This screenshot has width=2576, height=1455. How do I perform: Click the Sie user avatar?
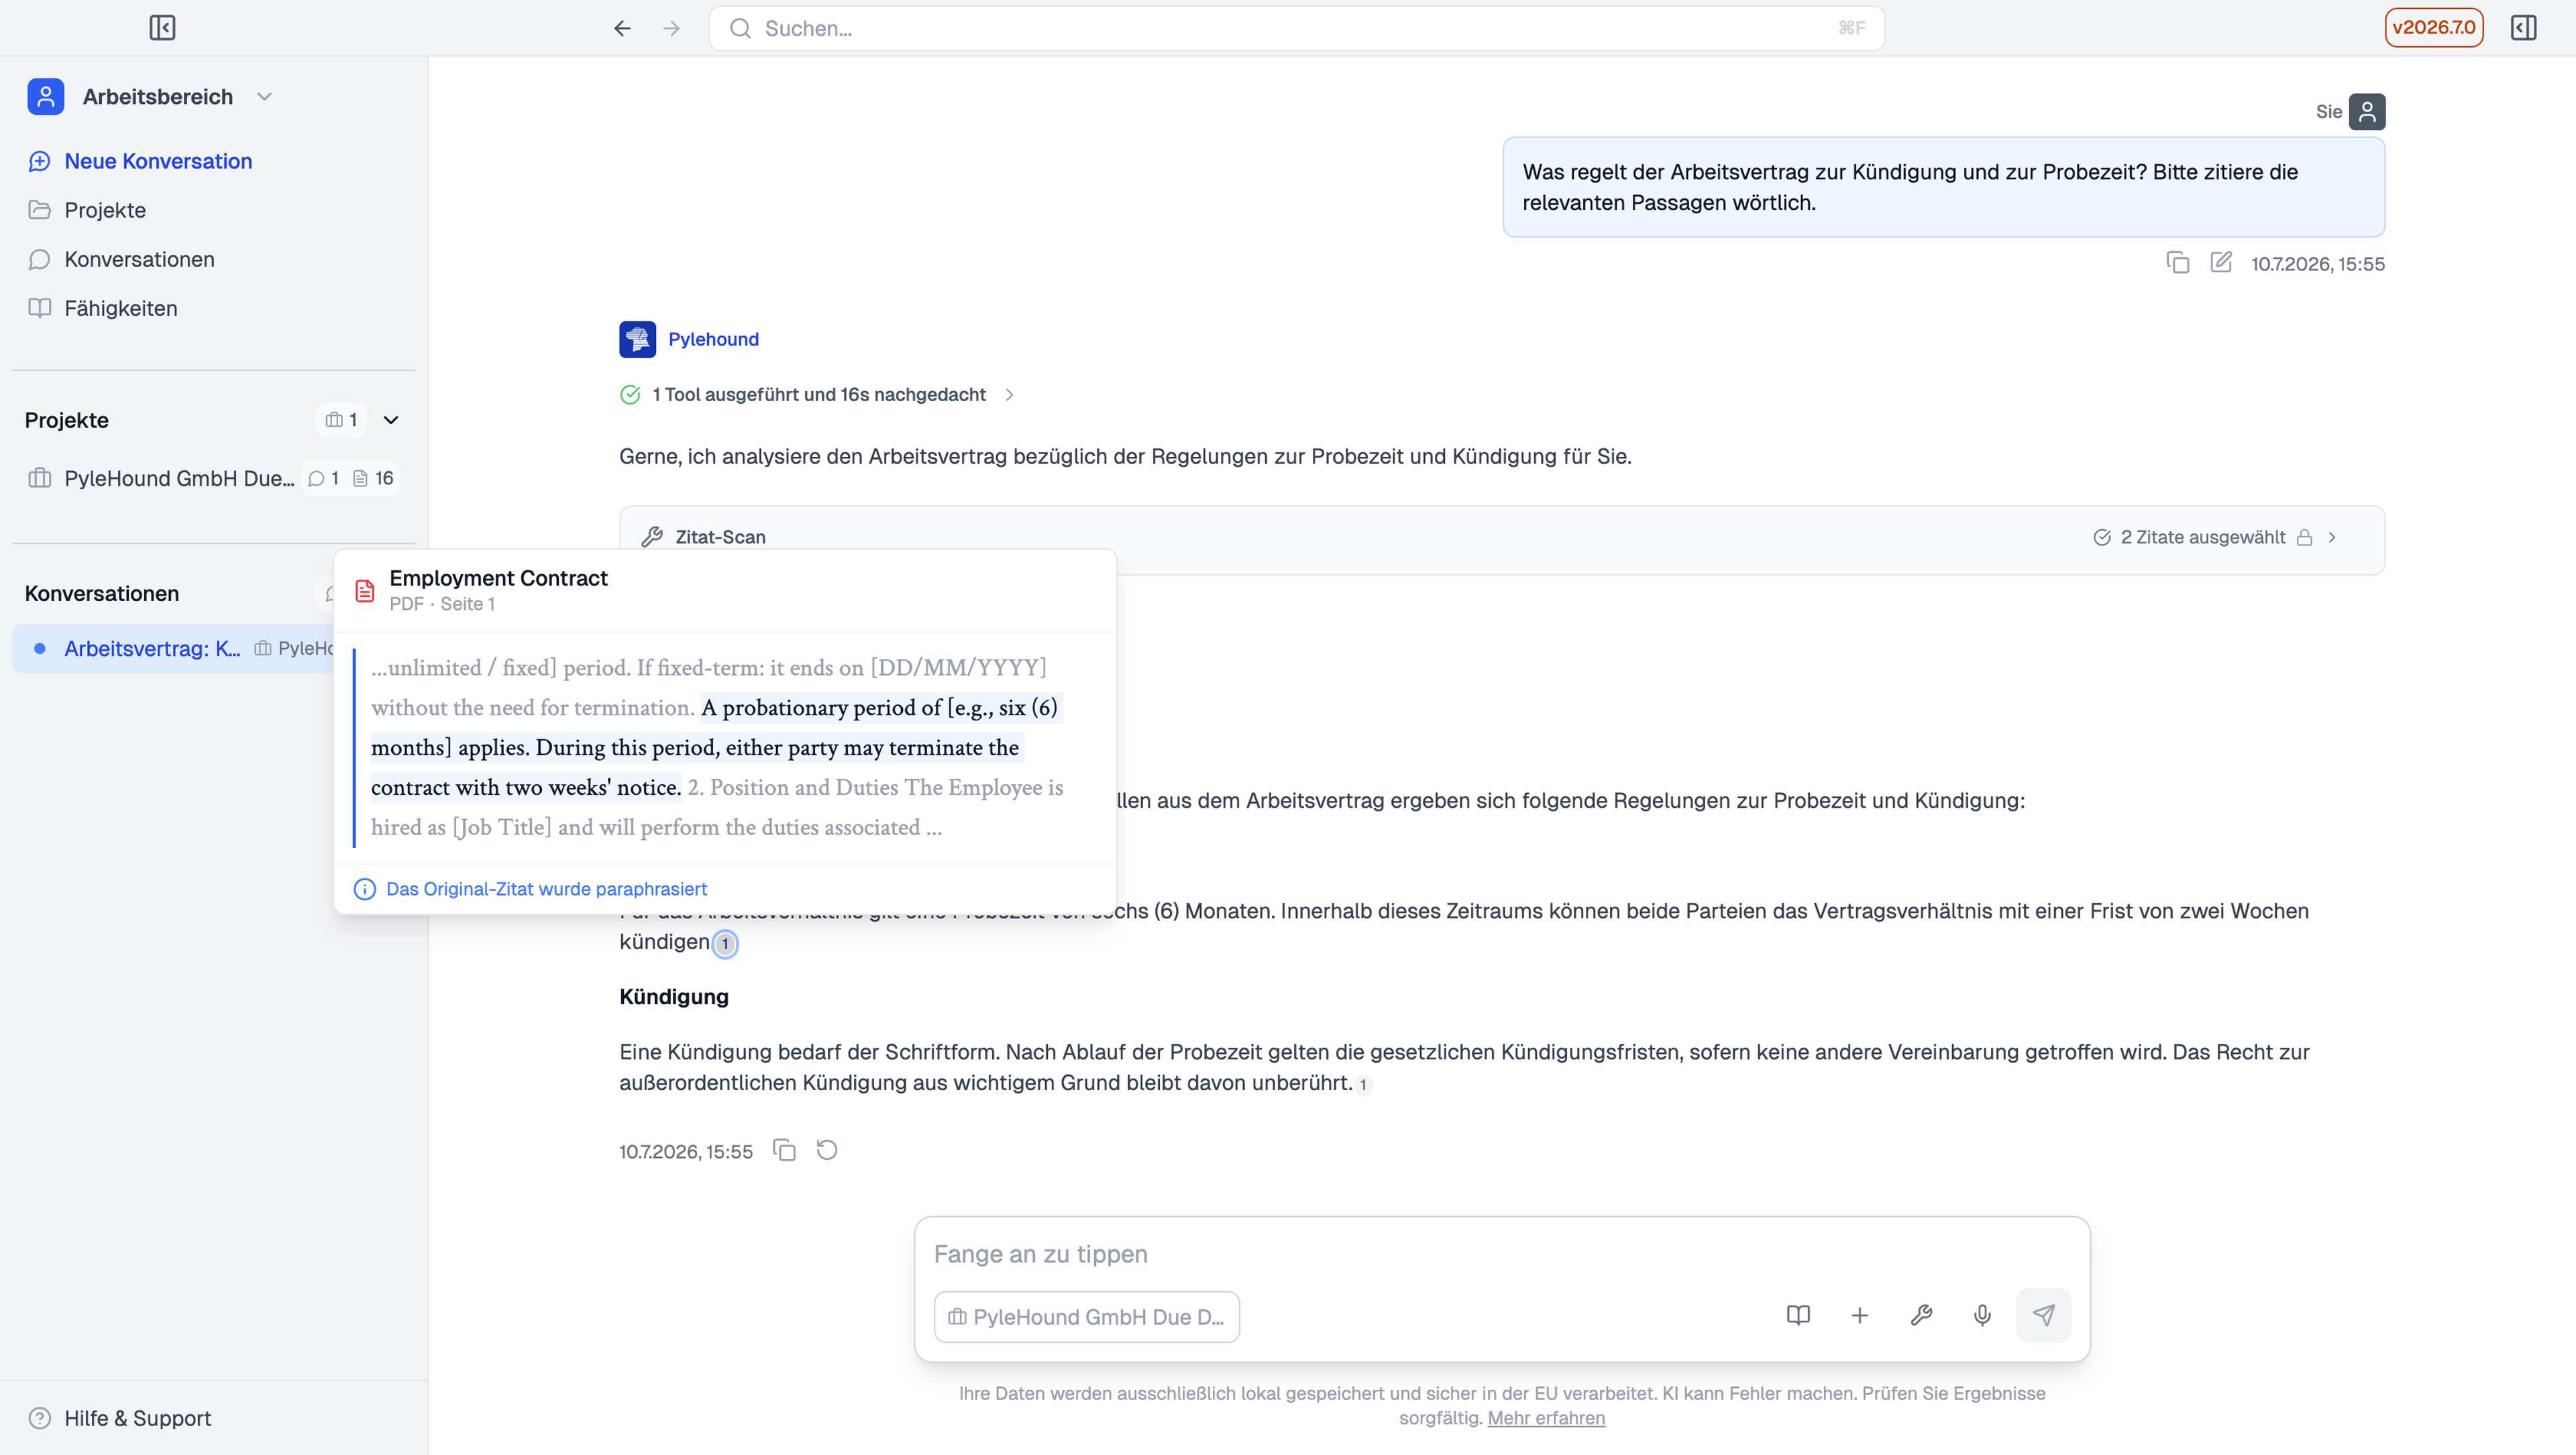2367,112
